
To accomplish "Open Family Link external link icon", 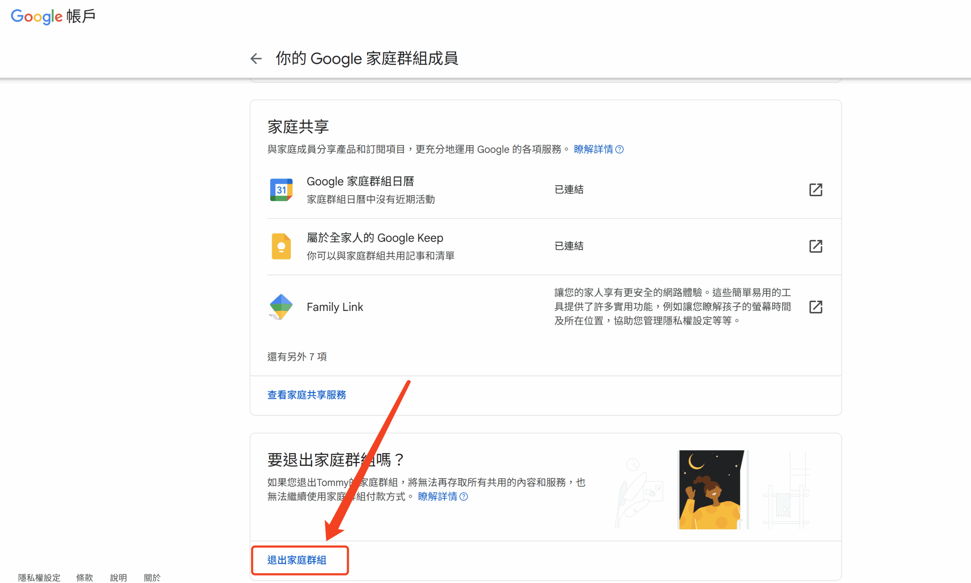I will click(x=815, y=307).
